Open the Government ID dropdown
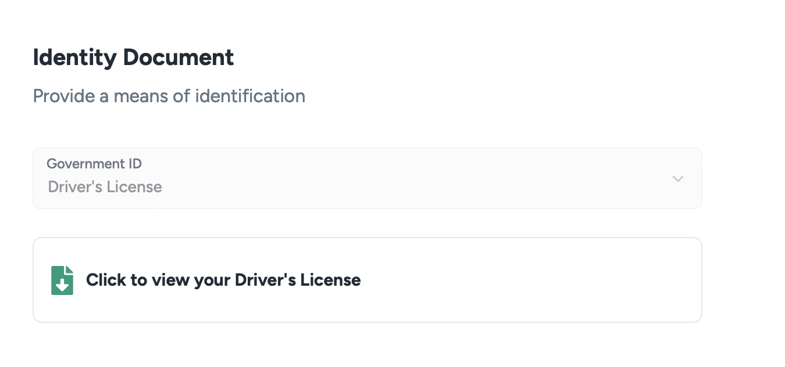This screenshot has height=367, width=785. [x=367, y=178]
